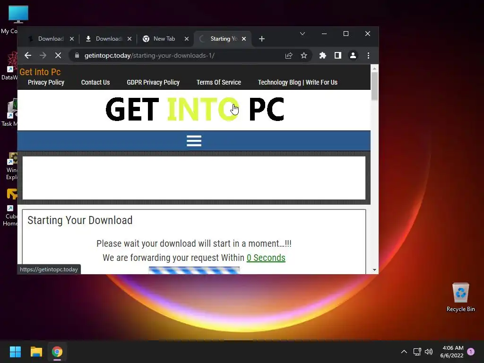Open the Extensions puzzle icon
The image size is (484, 363).
(322, 56)
